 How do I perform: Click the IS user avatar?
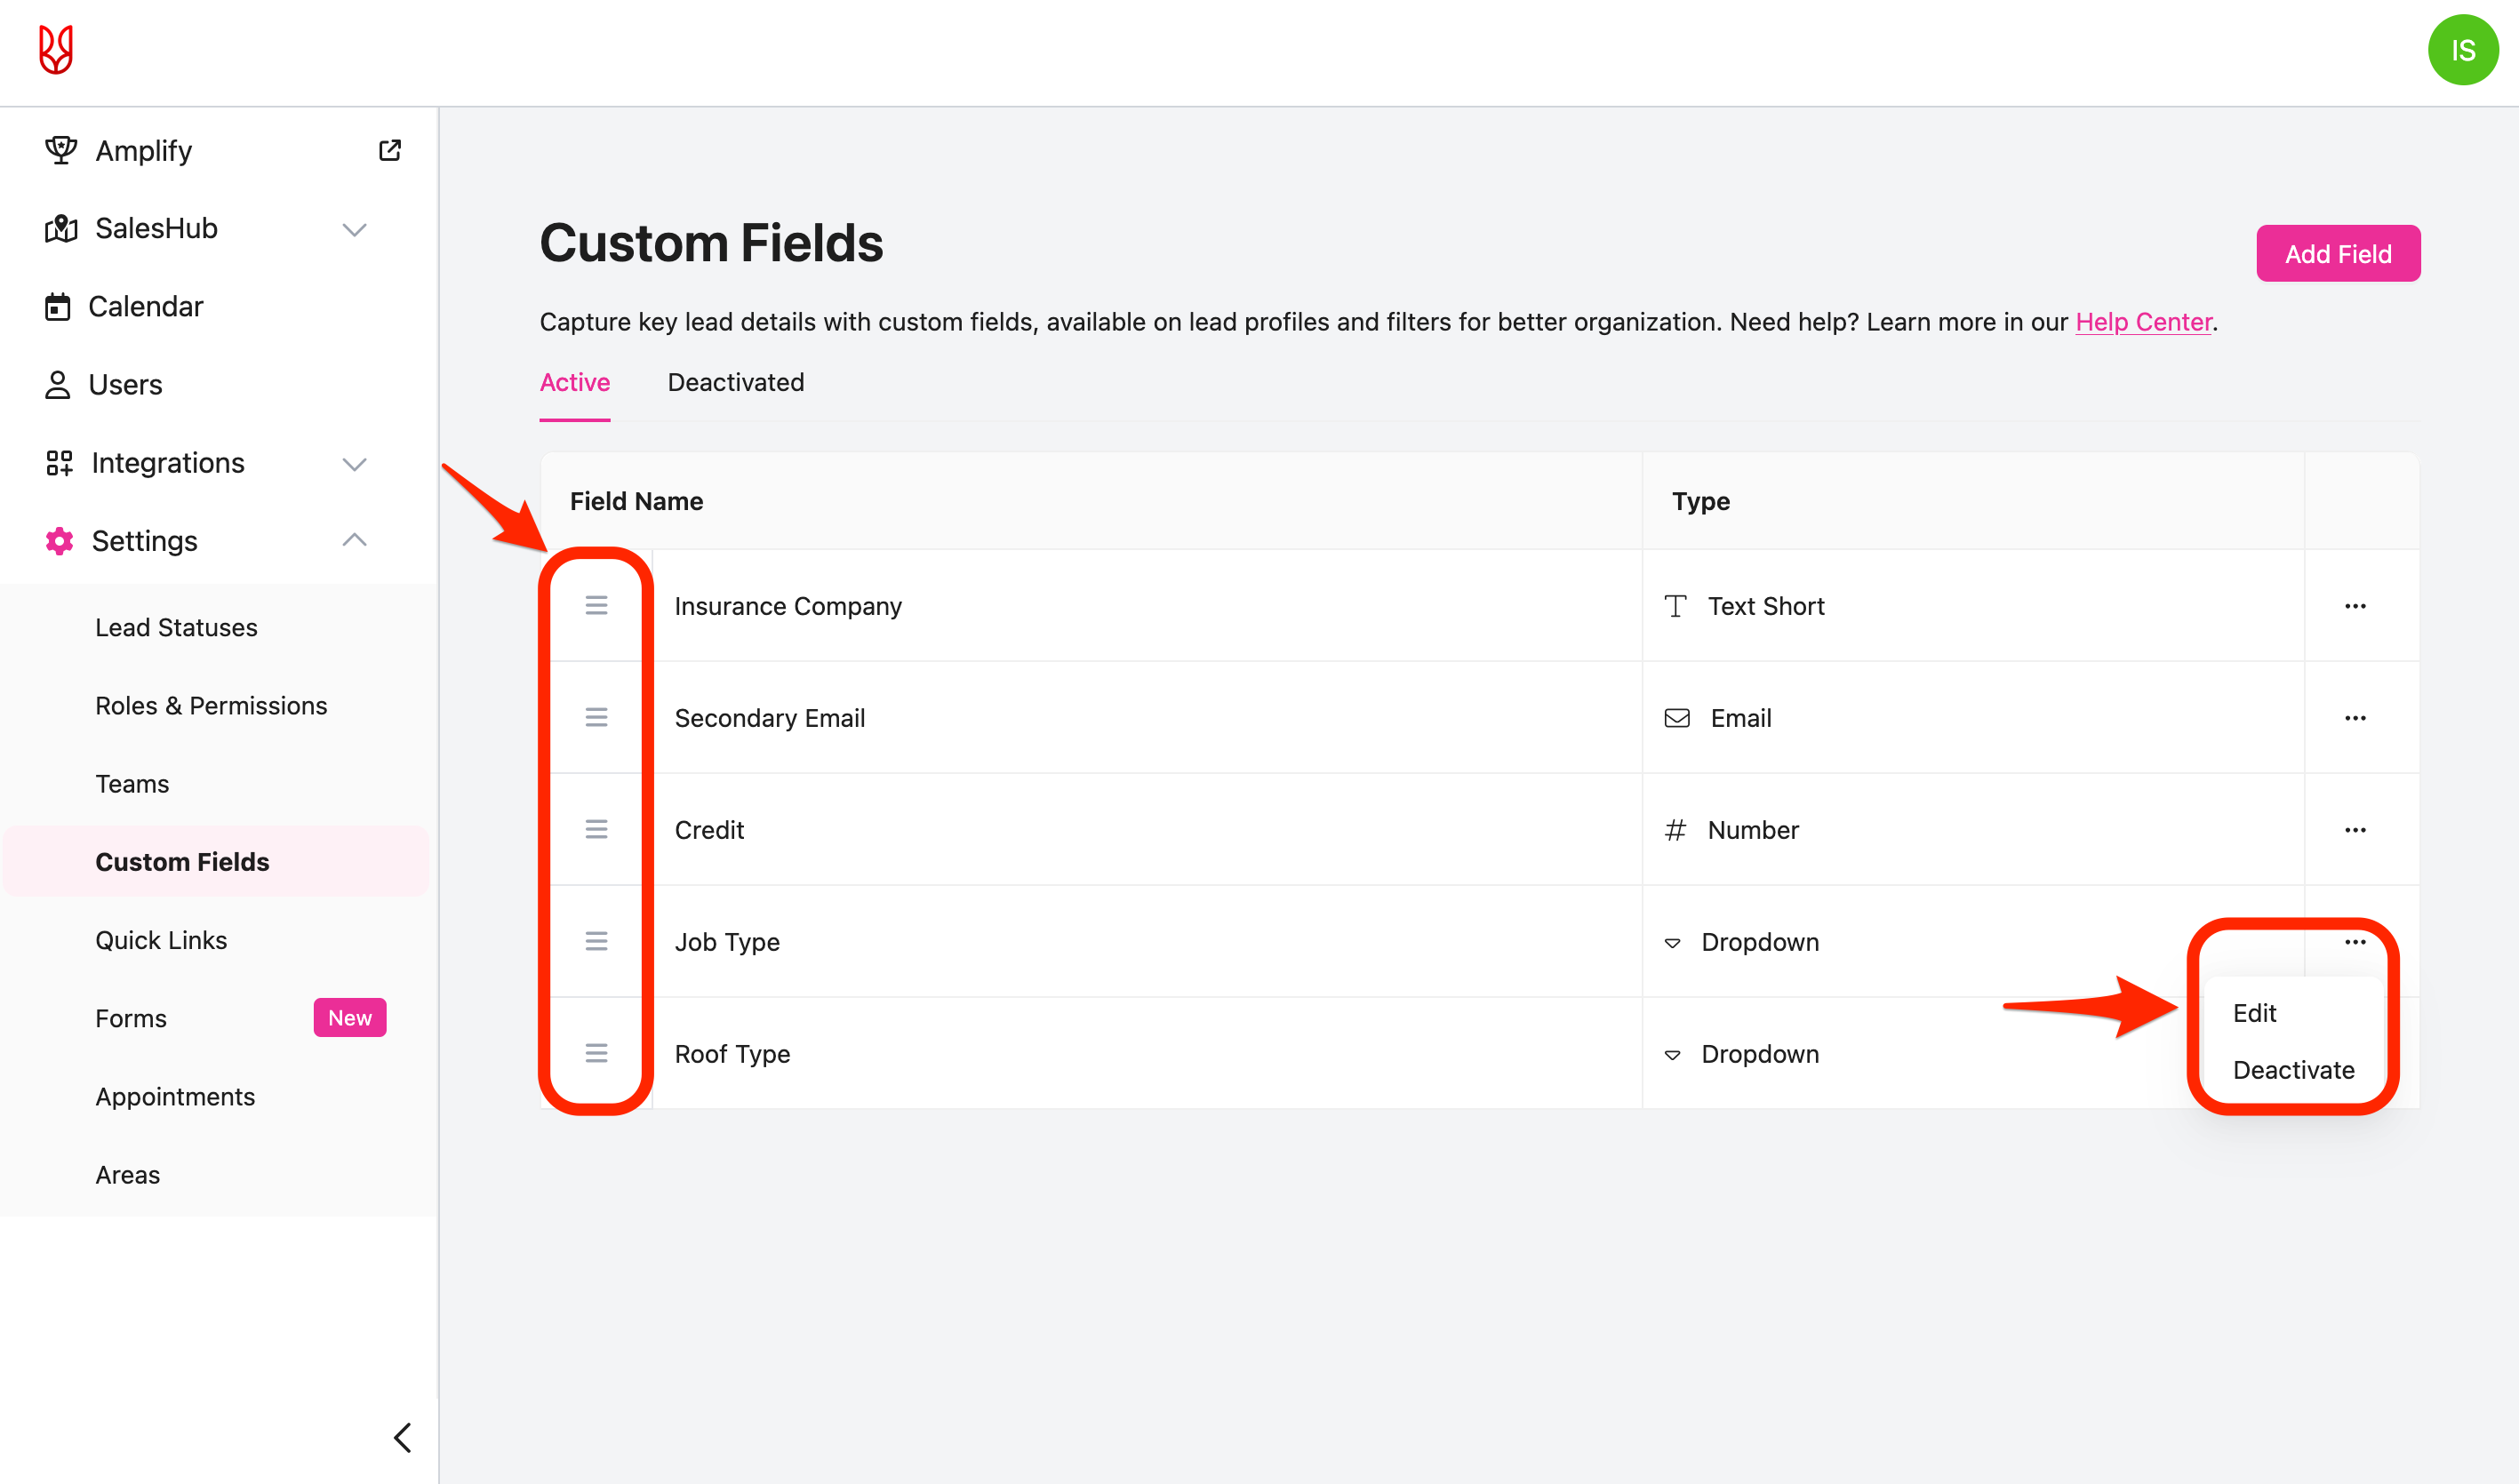(2462, 50)
